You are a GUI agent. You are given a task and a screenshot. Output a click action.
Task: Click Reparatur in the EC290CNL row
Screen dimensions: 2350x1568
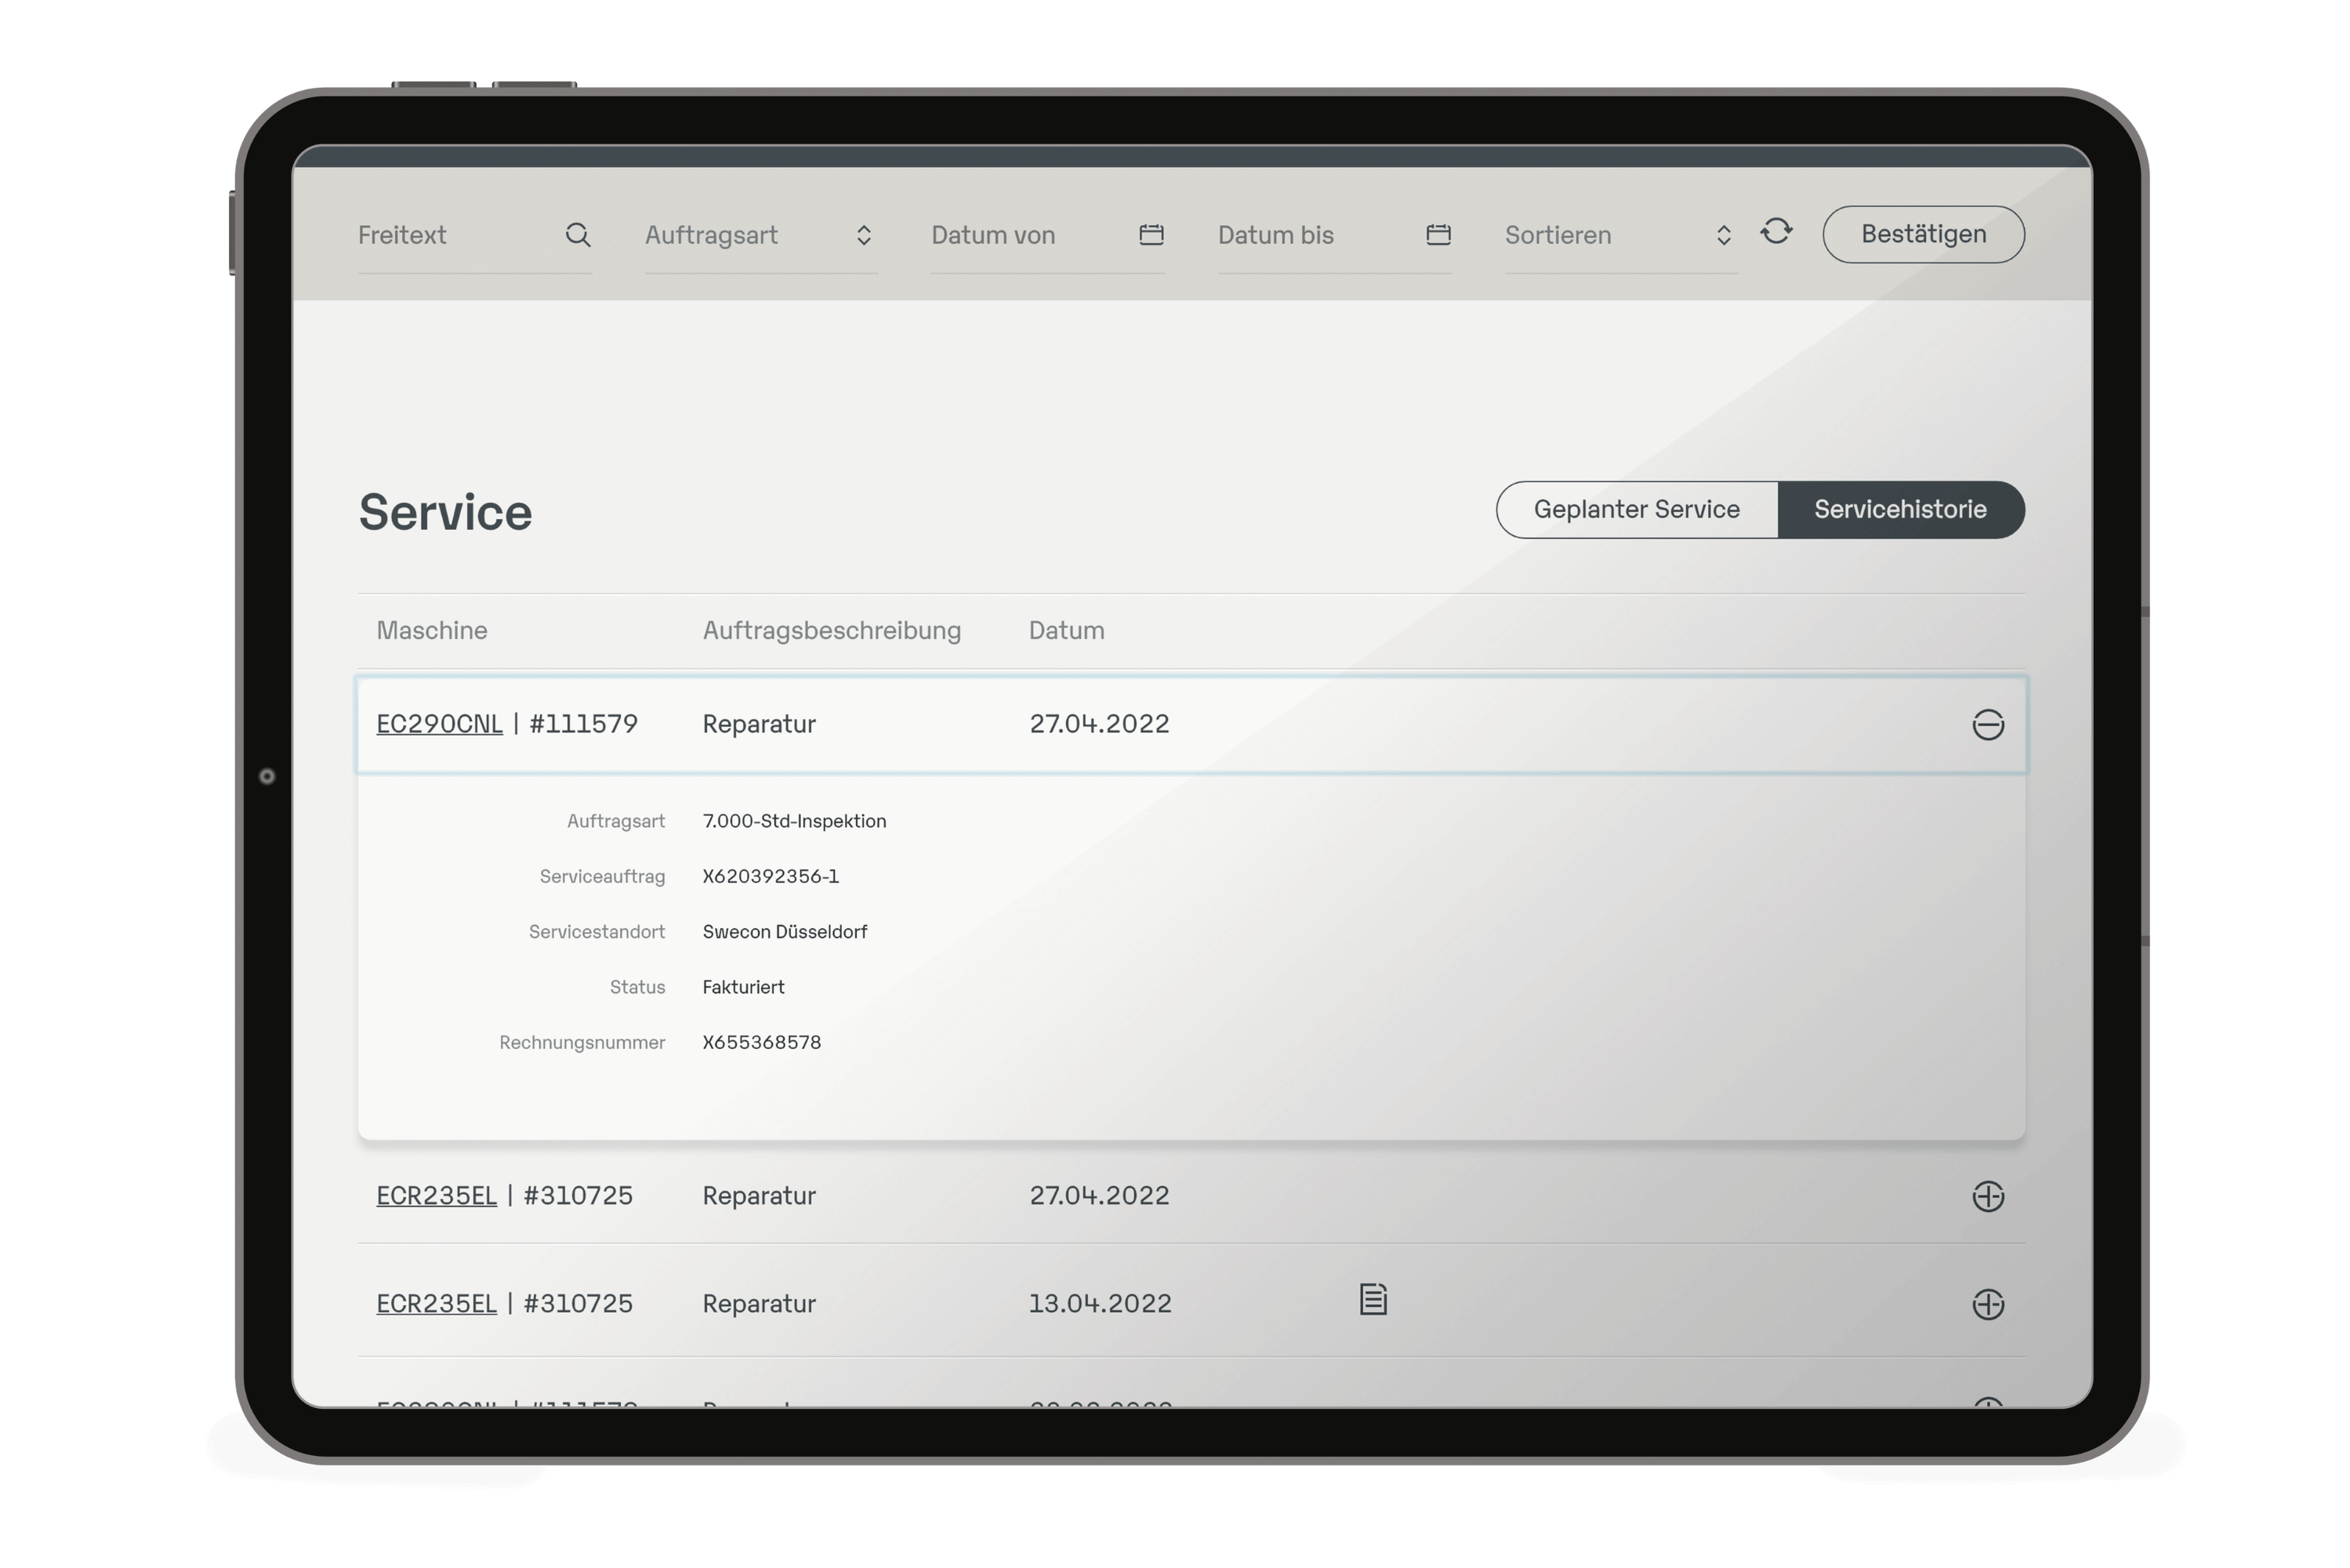(760, 724)
